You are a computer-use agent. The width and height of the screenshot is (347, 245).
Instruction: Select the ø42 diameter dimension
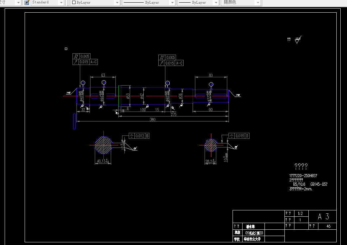tap(142, 96)
